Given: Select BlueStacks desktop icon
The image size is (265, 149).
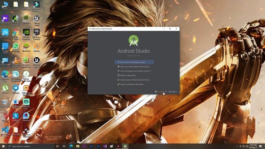Looking at the screenshot, I should point(26,47).
